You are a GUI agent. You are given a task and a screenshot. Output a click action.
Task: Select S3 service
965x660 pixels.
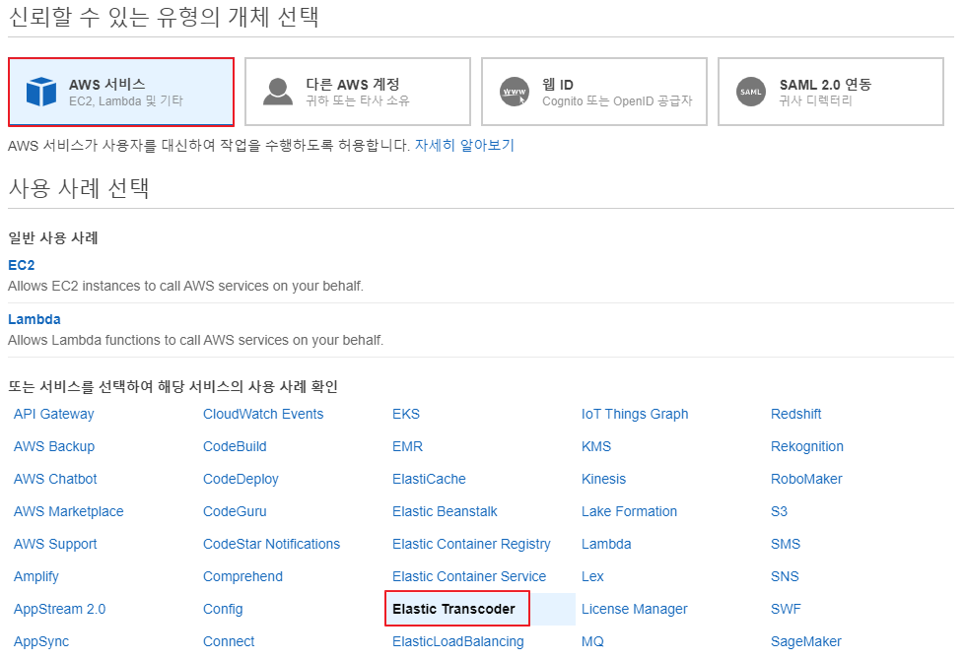[x=779, y=512]
